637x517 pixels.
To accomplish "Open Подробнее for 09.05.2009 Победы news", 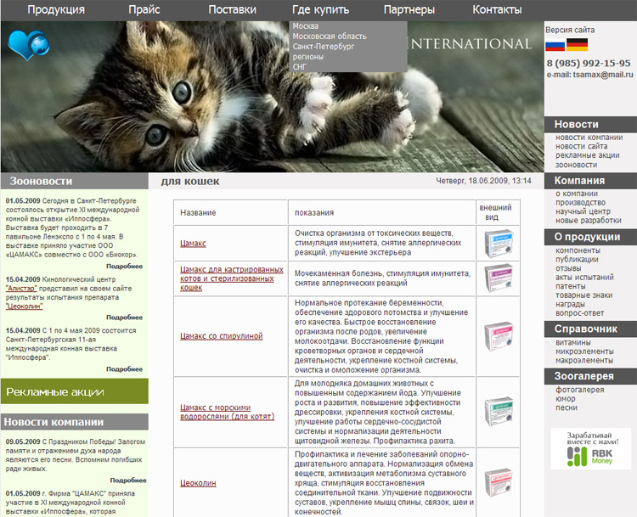I will point(128,480).
